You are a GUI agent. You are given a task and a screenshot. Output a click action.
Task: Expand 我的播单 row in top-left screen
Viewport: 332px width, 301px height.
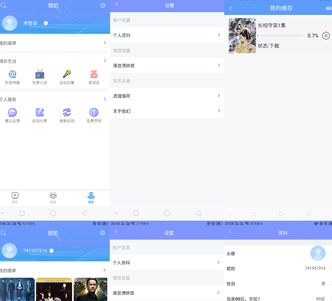coord(54,43)
